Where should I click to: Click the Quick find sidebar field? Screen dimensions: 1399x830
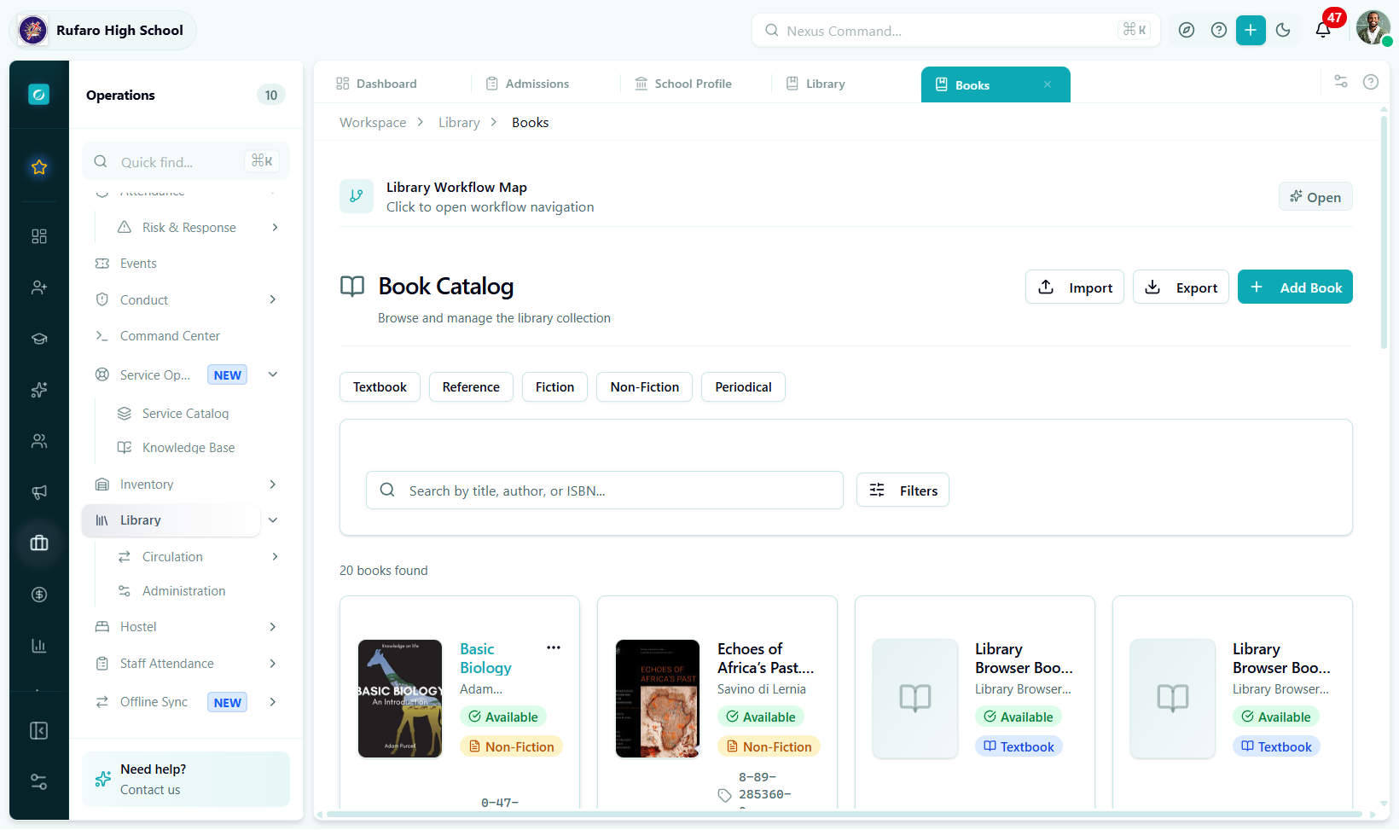click(x=186, y=162)
